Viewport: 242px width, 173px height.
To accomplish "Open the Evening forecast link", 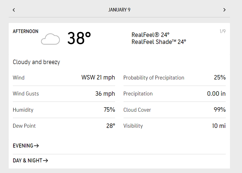I will click(26, 146).
